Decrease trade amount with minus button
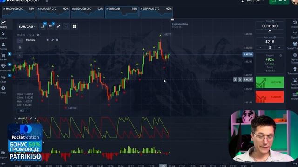Screen dimensions: 298x167 260,47
